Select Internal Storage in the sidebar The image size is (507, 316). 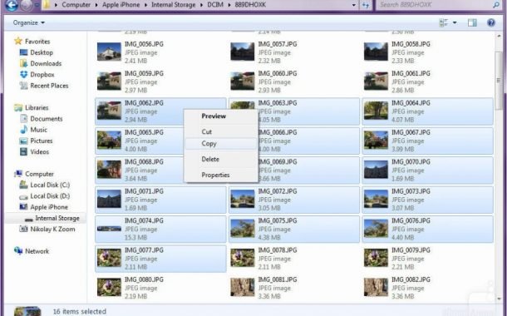pos(57,219)
